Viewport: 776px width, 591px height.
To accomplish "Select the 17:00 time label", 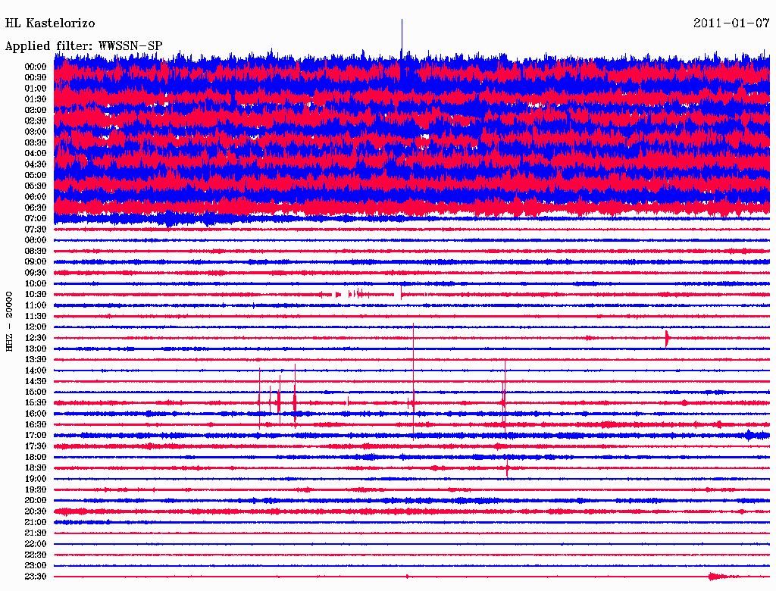I will [36, 436].
